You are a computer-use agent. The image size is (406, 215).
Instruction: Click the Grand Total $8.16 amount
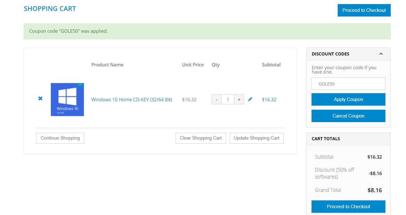[x=375, y=190]
